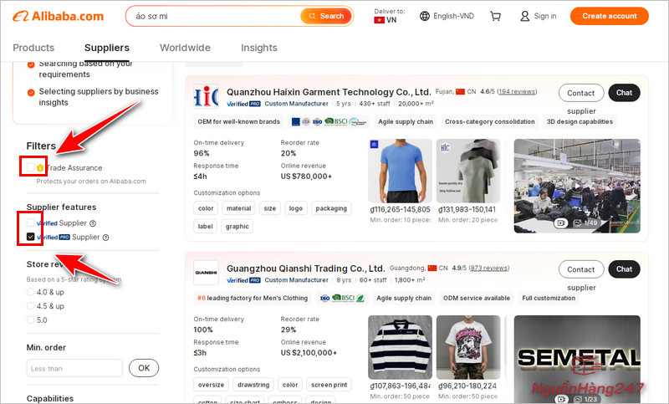Click Verified PRO Supplier help icon
This screenshot has height=404, width=669.
(x=105, y=238)
